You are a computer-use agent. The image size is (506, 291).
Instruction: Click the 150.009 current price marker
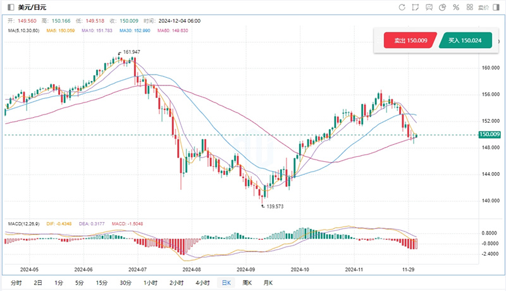[x=490, y=134]
